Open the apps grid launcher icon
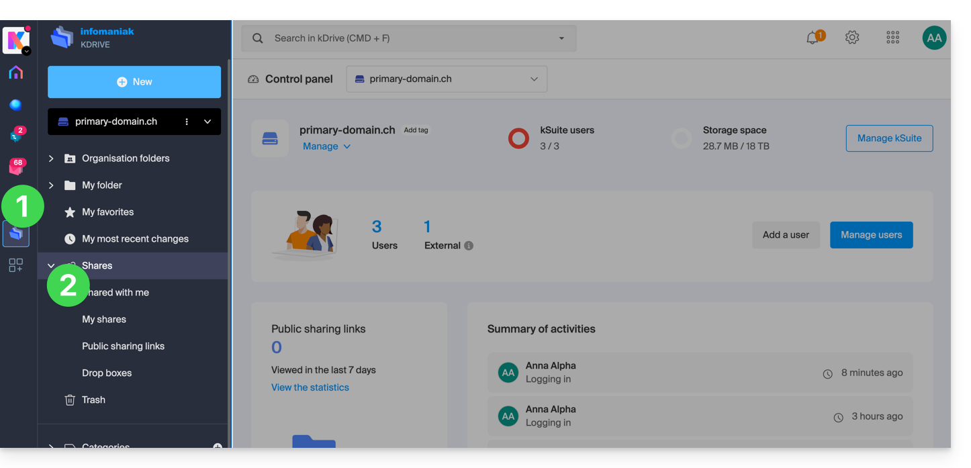 (892, 38)
